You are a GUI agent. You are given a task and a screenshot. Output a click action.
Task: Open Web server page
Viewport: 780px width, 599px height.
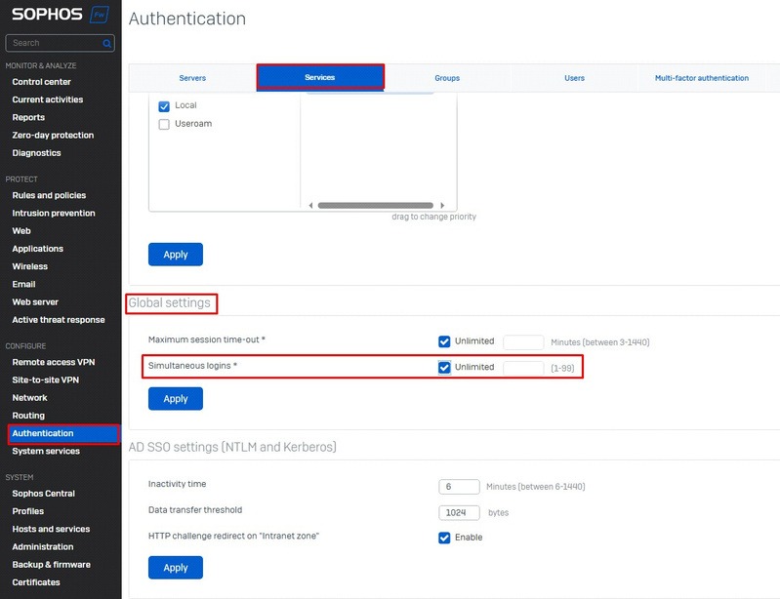point(35,302)
